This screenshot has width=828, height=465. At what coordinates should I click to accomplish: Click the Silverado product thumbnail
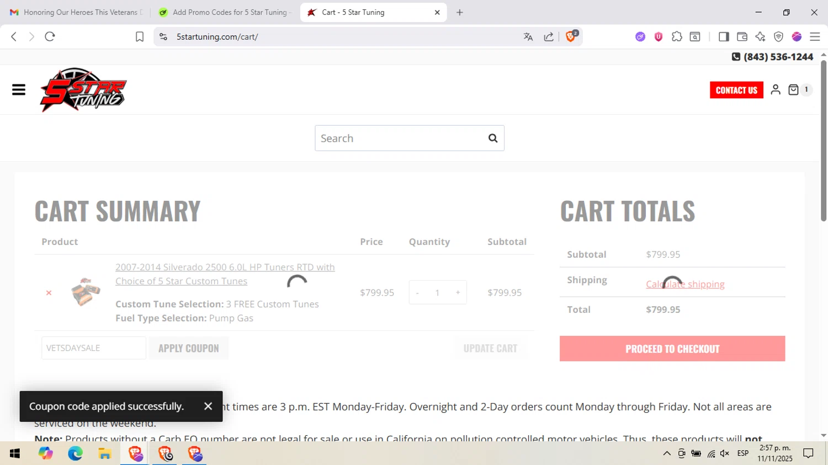pyautogui.click(x=86, y=292)
